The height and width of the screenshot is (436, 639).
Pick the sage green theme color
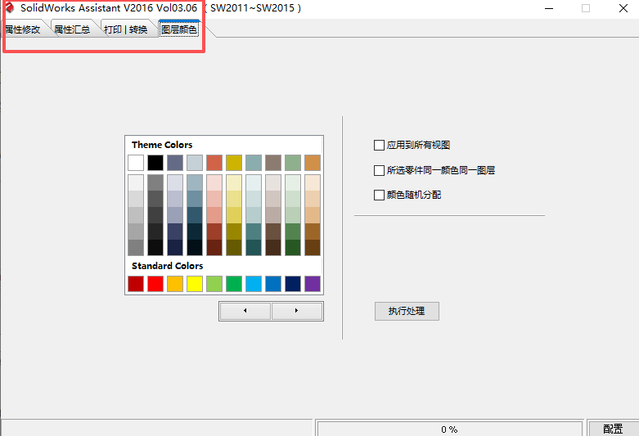(293, 163)
